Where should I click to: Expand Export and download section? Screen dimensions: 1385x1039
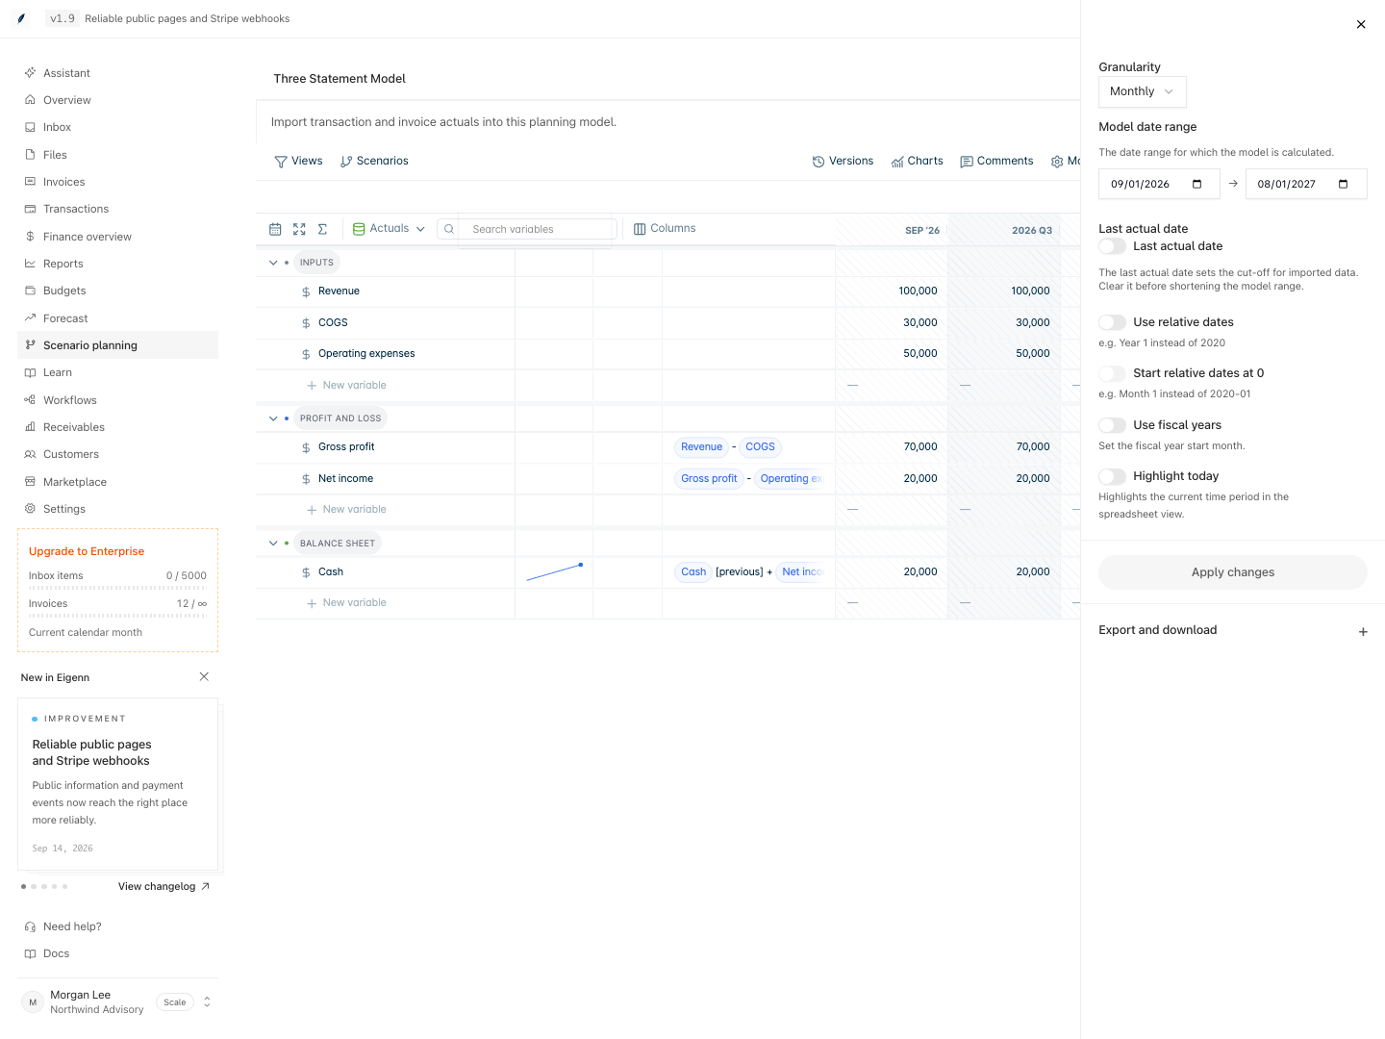(x=1233, y=631)
